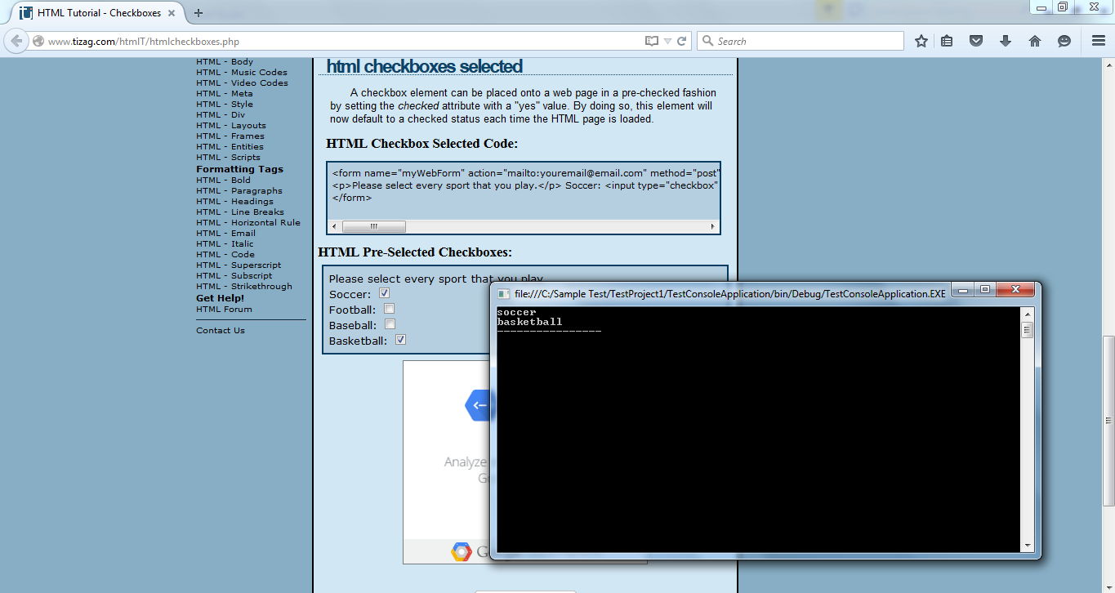This screenshot has height=593, width=1115.
Task: Open the HTML - Headings link
Action: pos(234,201)
